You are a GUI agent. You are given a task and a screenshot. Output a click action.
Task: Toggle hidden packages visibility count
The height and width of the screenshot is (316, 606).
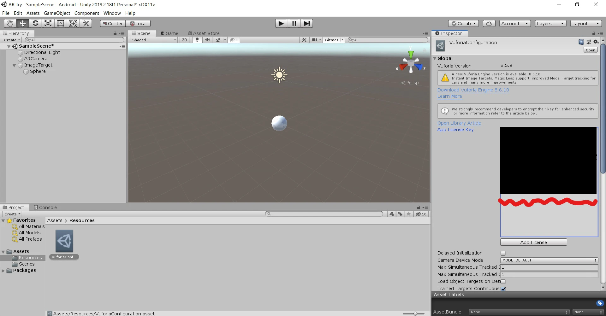pyautogui.click(x=421, y=214)
